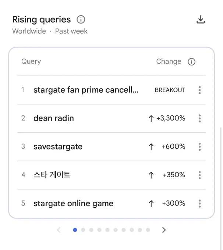
Task: Open three-dot menu for 스타 게이트 query
Action: [x=199, y=175]
